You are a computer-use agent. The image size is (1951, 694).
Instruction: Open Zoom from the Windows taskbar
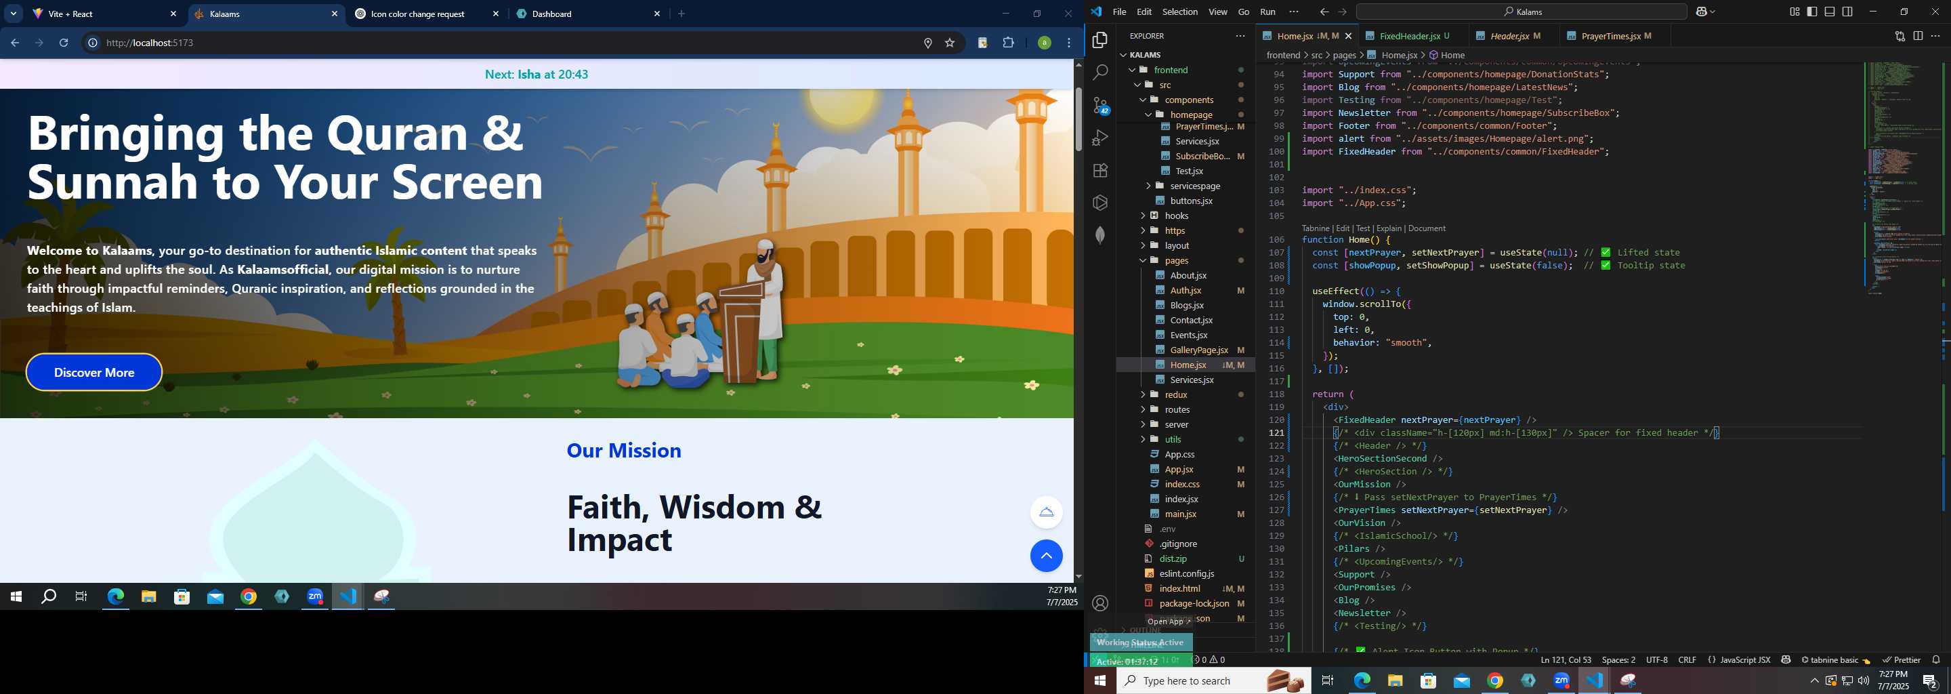(1561, 681)
